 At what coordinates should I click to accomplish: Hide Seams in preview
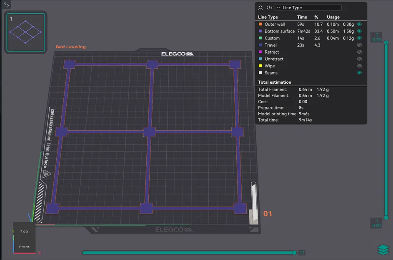click(x=359, y=73)
